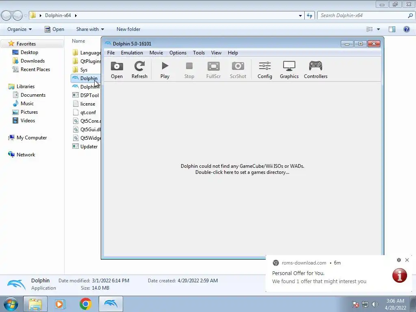Select the QtPlugins folder in Explorer

[87, 61]
